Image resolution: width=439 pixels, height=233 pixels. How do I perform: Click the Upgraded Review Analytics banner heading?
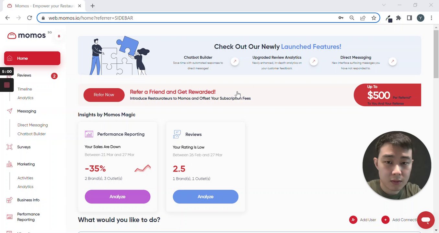click(x=277, y=57)
